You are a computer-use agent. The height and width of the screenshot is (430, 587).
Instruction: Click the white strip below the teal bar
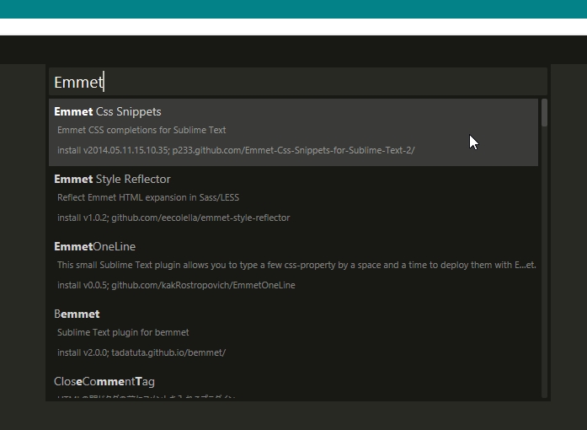pyautogui.click(x=293, y=27)
